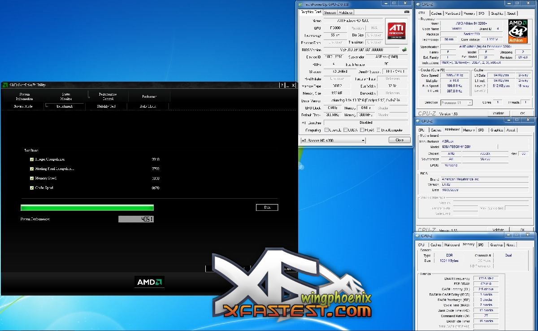Image resolution: width=538 pixels, height=331 pixels.
Task: Open the Preference tab in AMD OverDrive
Action: point(149,97)
